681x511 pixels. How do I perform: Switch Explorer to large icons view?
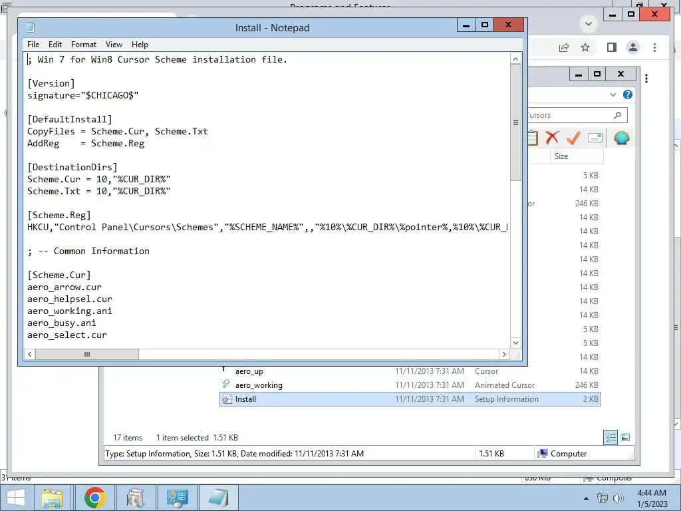(x=625, y=437)
